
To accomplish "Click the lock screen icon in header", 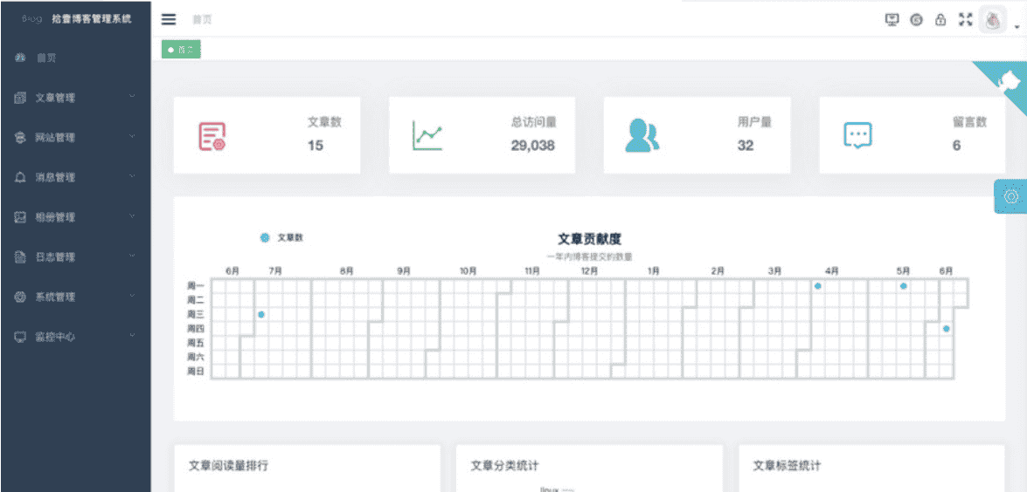I will (x=940, y=20).
